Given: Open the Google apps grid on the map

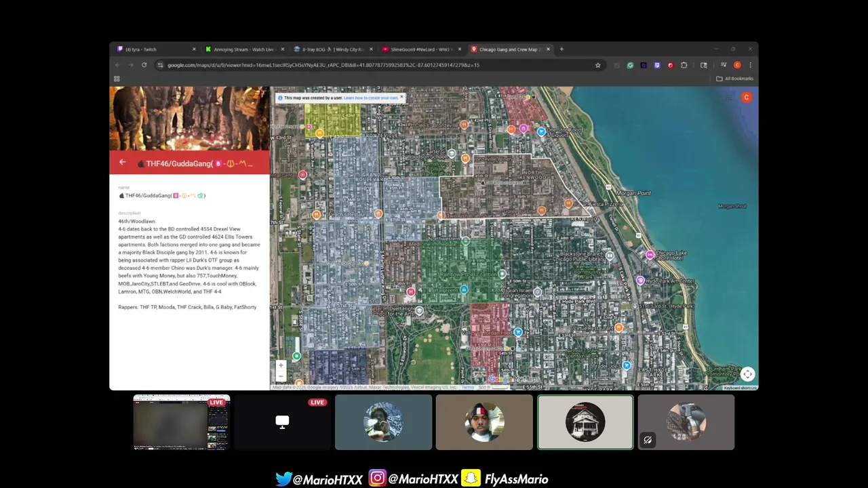Looking at the screenshot, I should (x=728, y=98).
